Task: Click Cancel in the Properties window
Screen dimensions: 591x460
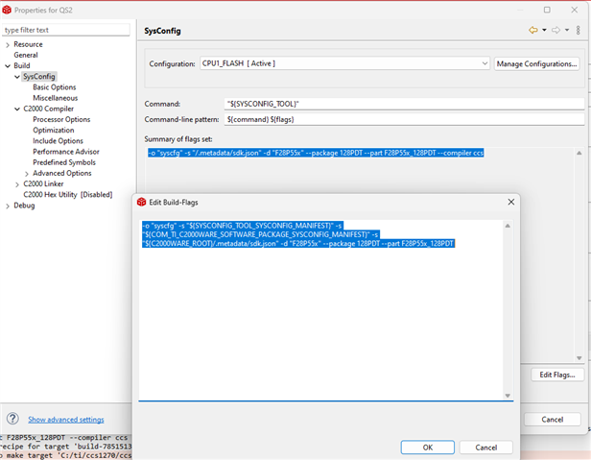Action: (553, 420)
